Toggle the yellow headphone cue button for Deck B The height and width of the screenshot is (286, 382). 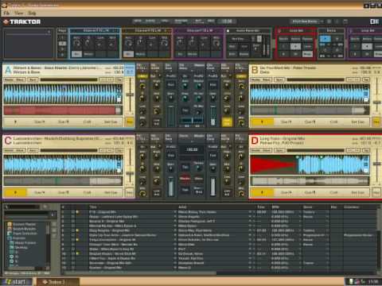coord(227,122)
